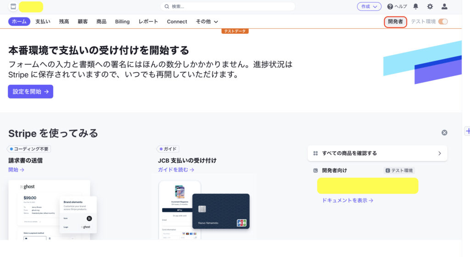Screen dimensions: 470x257
Task: Open the レポート tab
Action: [x=148, y=22]
